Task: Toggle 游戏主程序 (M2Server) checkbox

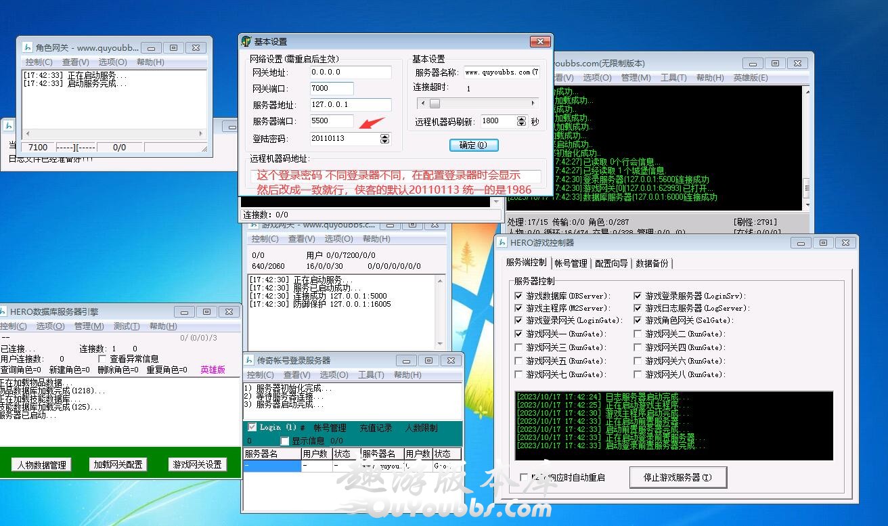Action: point(518,308)
